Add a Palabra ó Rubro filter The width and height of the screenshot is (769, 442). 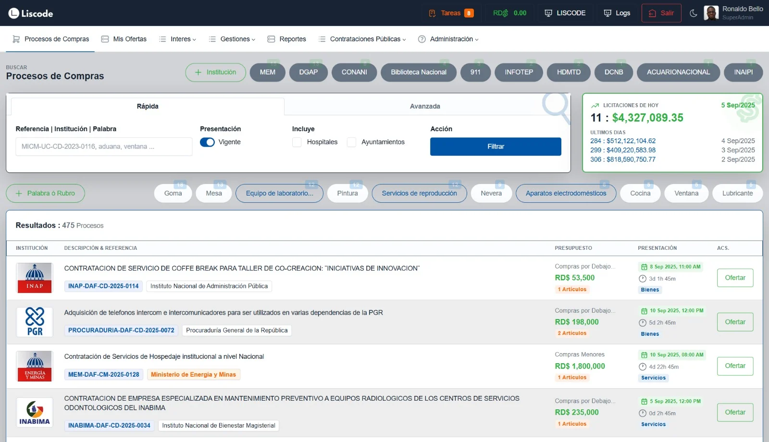pos(45,193)
